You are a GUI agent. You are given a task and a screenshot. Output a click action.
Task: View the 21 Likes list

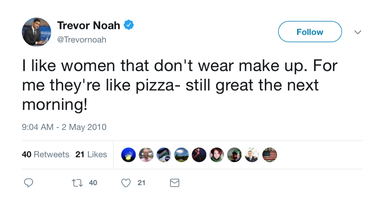pos(91,155)
